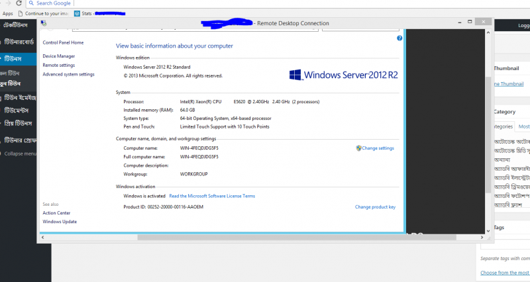The image size is (530, 282).
Task: Click the up arrow of vertical scrollbar
Action: 488,32
